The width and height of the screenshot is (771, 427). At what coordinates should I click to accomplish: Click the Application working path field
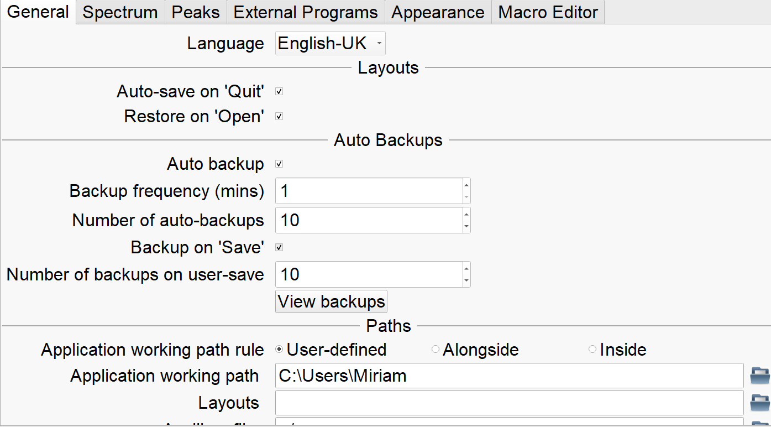(508, 376)
